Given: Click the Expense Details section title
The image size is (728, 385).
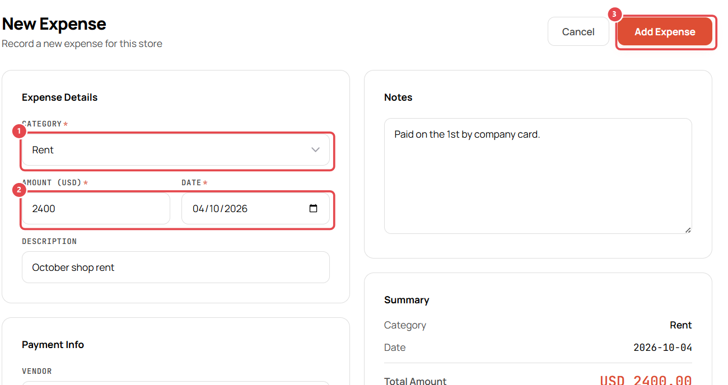Looking at the screenshot, I should click(60, 97).
